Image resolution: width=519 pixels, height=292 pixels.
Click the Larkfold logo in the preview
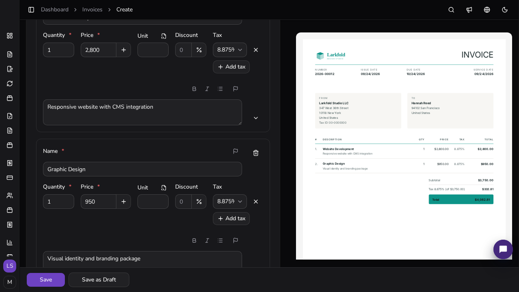tap(330, 56)
